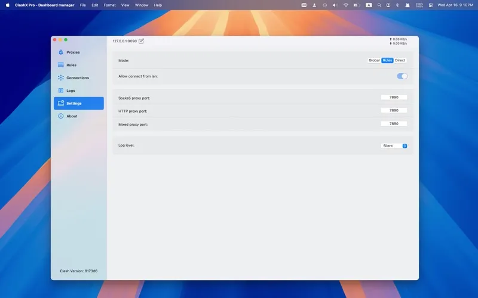478x298 pixels.
Task: Open the Format menu
Action: (x=110, y=5)
